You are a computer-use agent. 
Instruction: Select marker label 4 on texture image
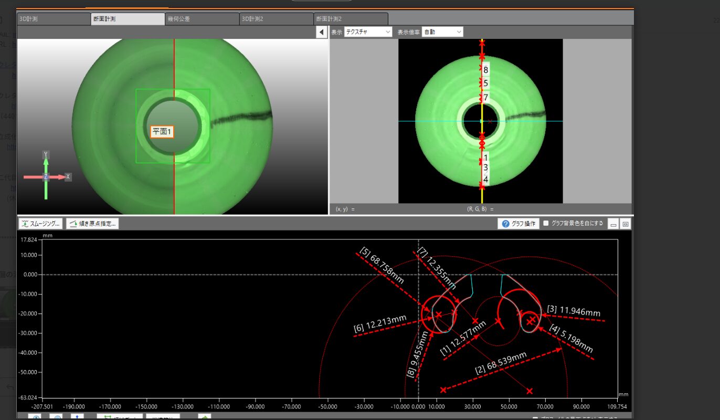coord(486,180)
